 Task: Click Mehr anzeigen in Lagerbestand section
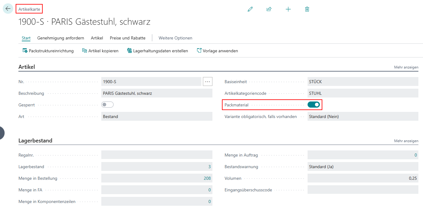tap(406, 141)
